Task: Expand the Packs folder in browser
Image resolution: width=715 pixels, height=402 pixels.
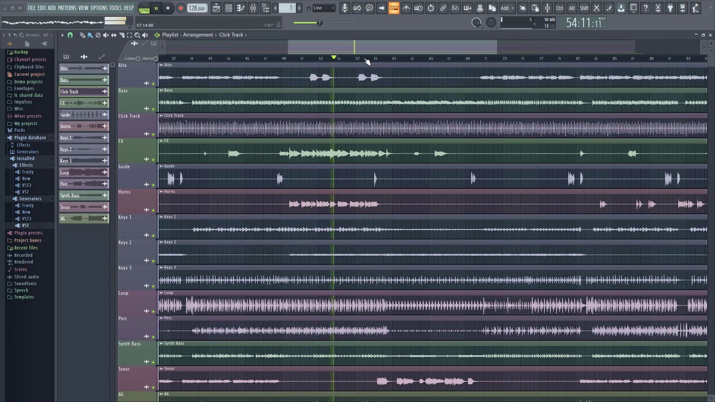Action: (x=19, y=130)
